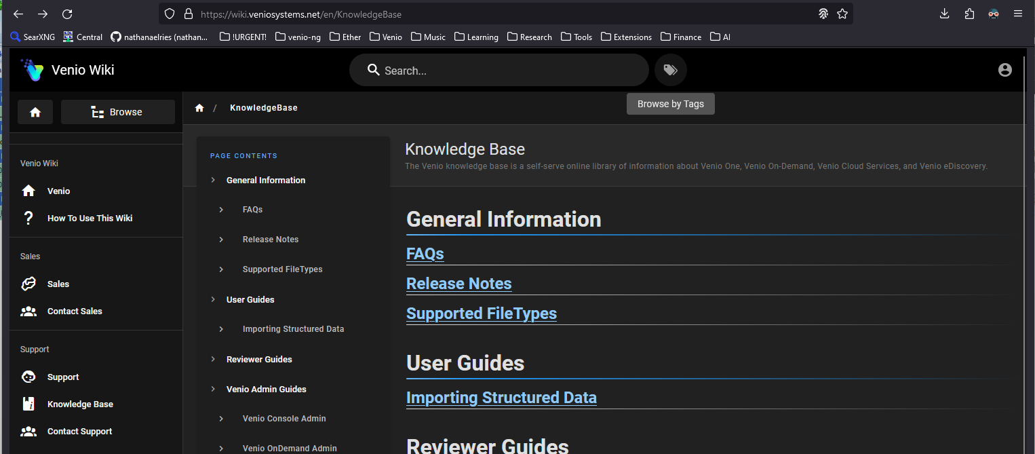
Task: Expand the FAQs chevron in Page Contents
Action: coord(221,210)
